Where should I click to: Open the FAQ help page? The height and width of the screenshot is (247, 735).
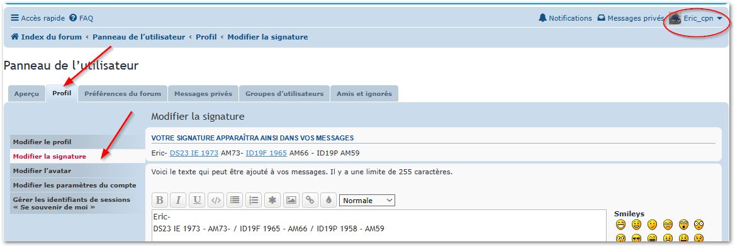click(x=81, y=18)
